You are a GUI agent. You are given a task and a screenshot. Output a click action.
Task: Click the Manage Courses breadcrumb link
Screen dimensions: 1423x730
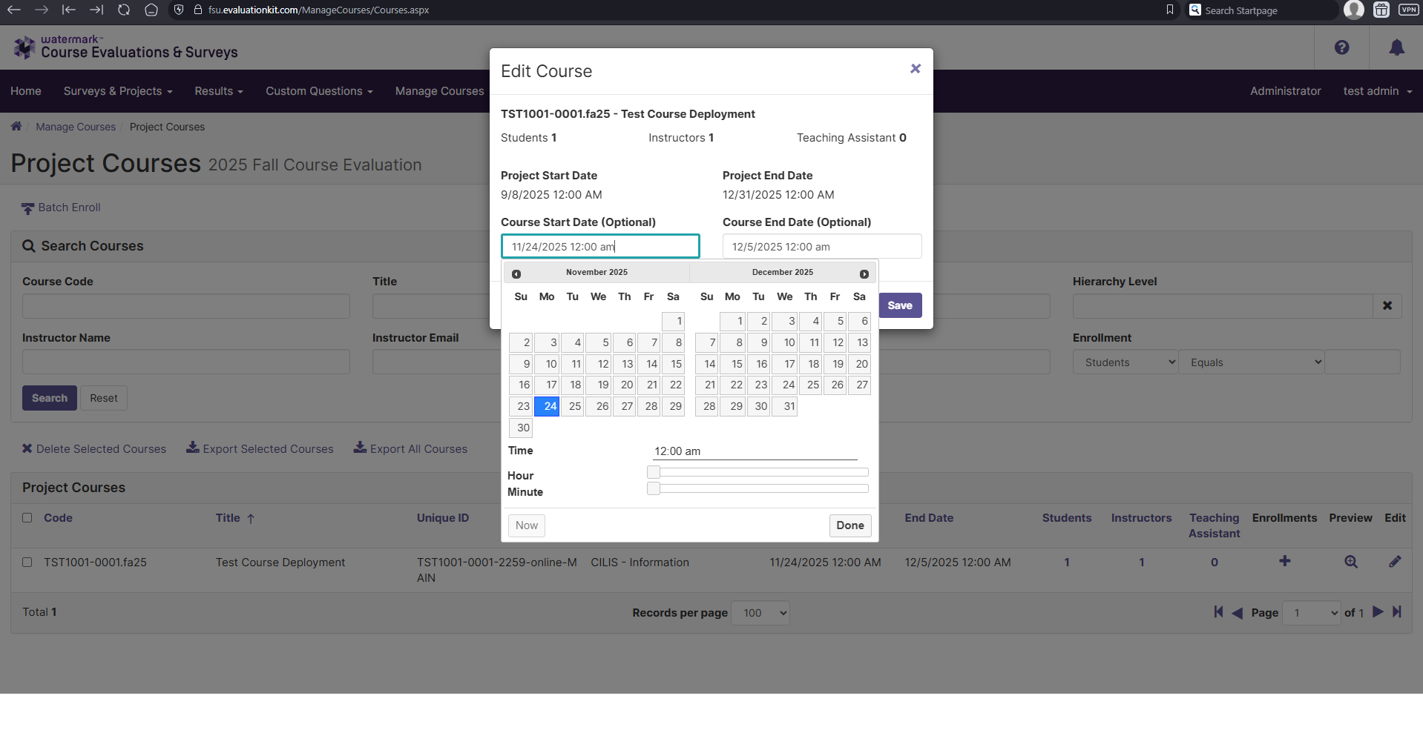point(76,127)
